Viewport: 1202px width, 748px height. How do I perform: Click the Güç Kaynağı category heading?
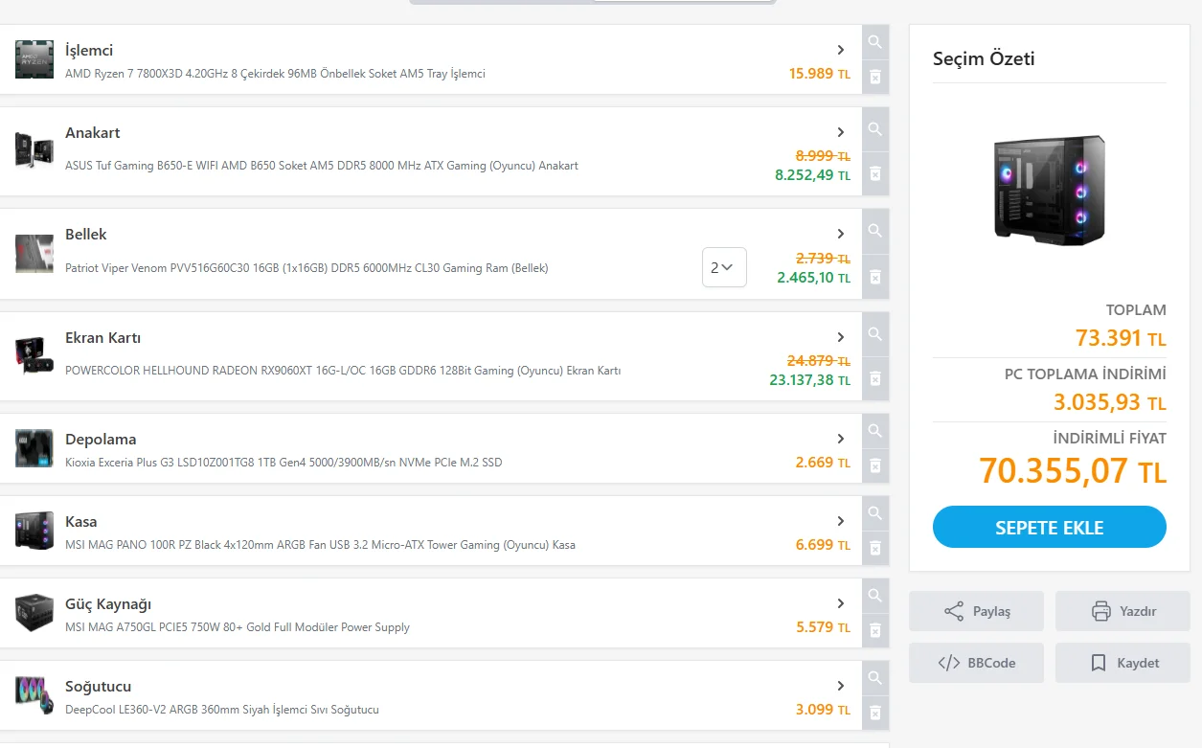pos(108,604)
